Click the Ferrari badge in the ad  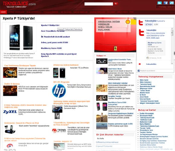tap(115, 48)
